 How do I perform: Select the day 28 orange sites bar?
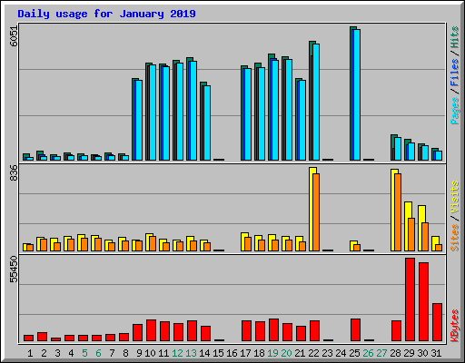tap(398, 212)
